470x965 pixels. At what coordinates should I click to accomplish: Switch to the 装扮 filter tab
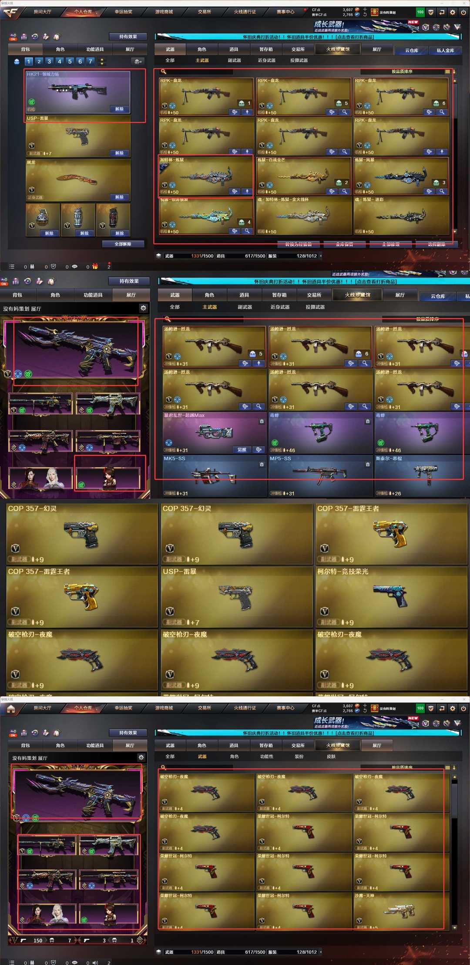[299, 757]
